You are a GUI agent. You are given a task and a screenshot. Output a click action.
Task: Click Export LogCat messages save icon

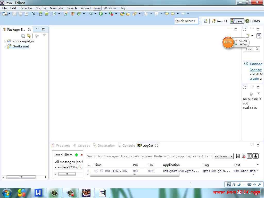pyautogui.click(x=237, y=156)
